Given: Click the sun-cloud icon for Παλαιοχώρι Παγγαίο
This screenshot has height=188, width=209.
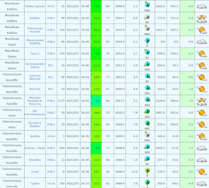Looking at the screenshot, I should pos(202,30).
